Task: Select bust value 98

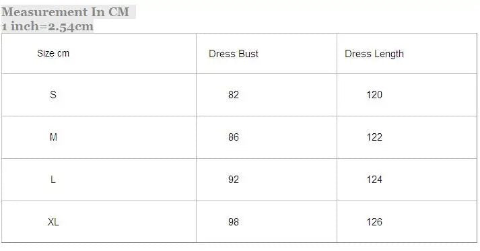Action: tap(233, 222)
